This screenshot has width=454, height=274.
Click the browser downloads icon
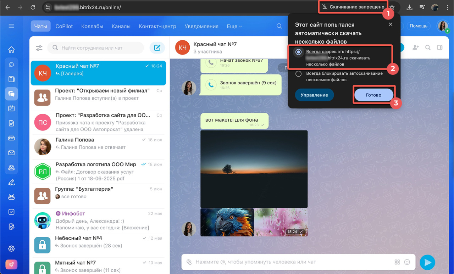click(410, 7)
